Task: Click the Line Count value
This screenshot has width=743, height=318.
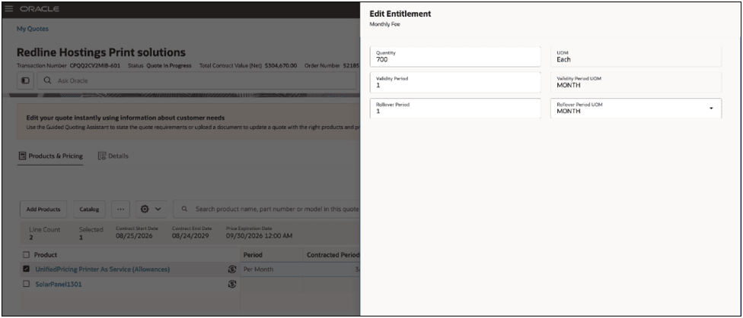Action: (30, 238)
